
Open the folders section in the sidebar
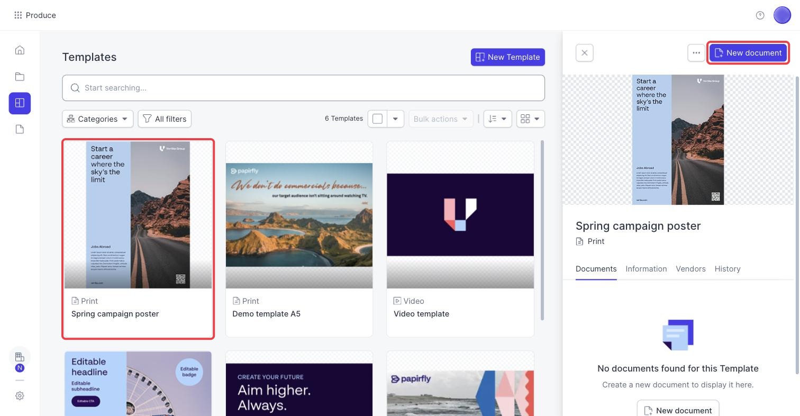point(20,77)
